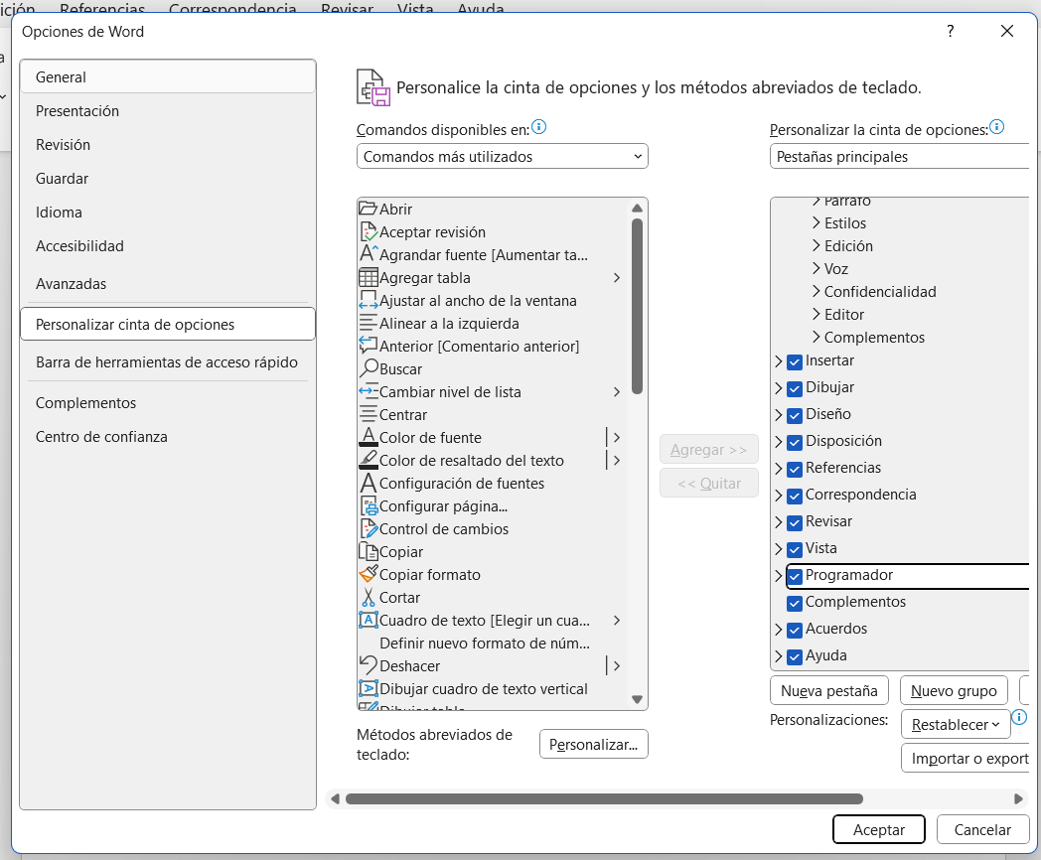Screen dimensions: 1041x860
Task: Click the horizontal scrollbar at dialog bottom
Action: click(604, 798)
